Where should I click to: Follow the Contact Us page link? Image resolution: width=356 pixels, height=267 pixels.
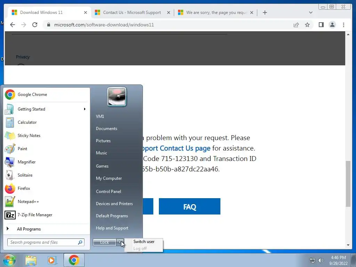(x=176, y=148)
